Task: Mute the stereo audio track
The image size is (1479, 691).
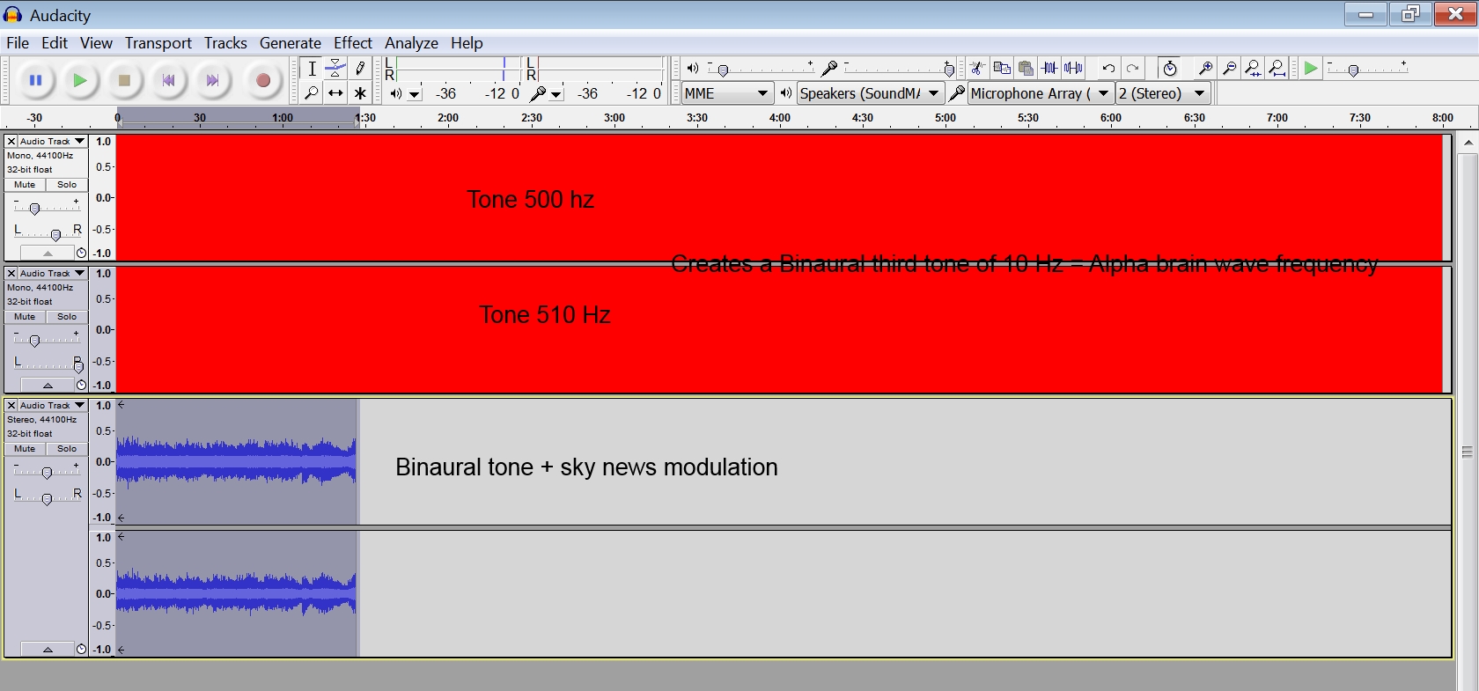Action: (x=25, y=449)
